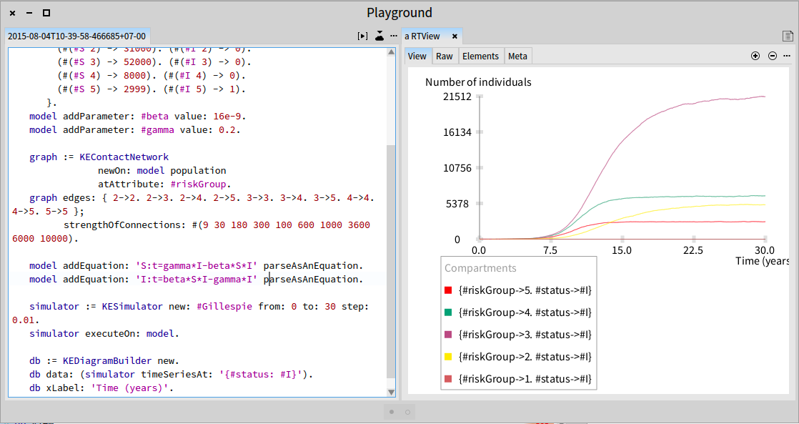Zoom in with the plus icon
This screenshot has height=424, width=799.
[x=755, y=56]
